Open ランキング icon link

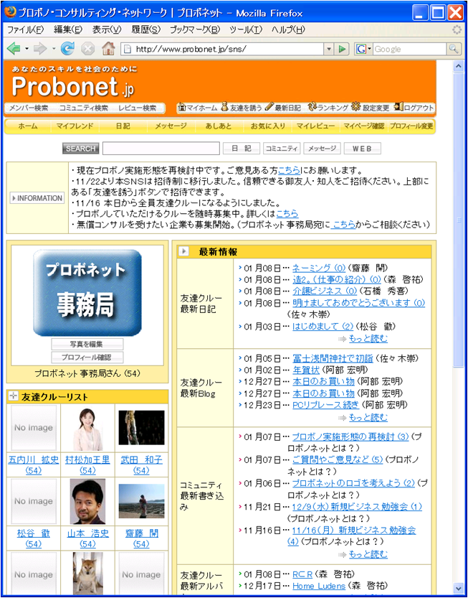click(312, 107)
